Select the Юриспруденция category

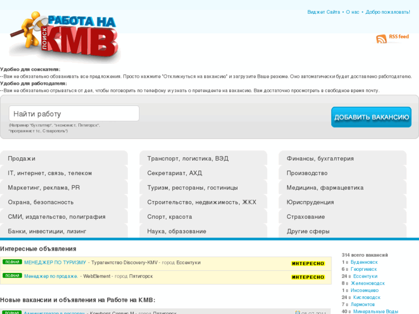click(x=342, y=202)
